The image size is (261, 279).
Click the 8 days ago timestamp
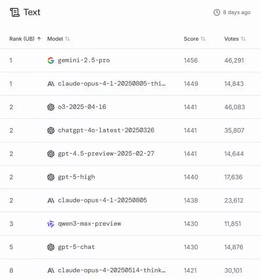click(237, 12)
